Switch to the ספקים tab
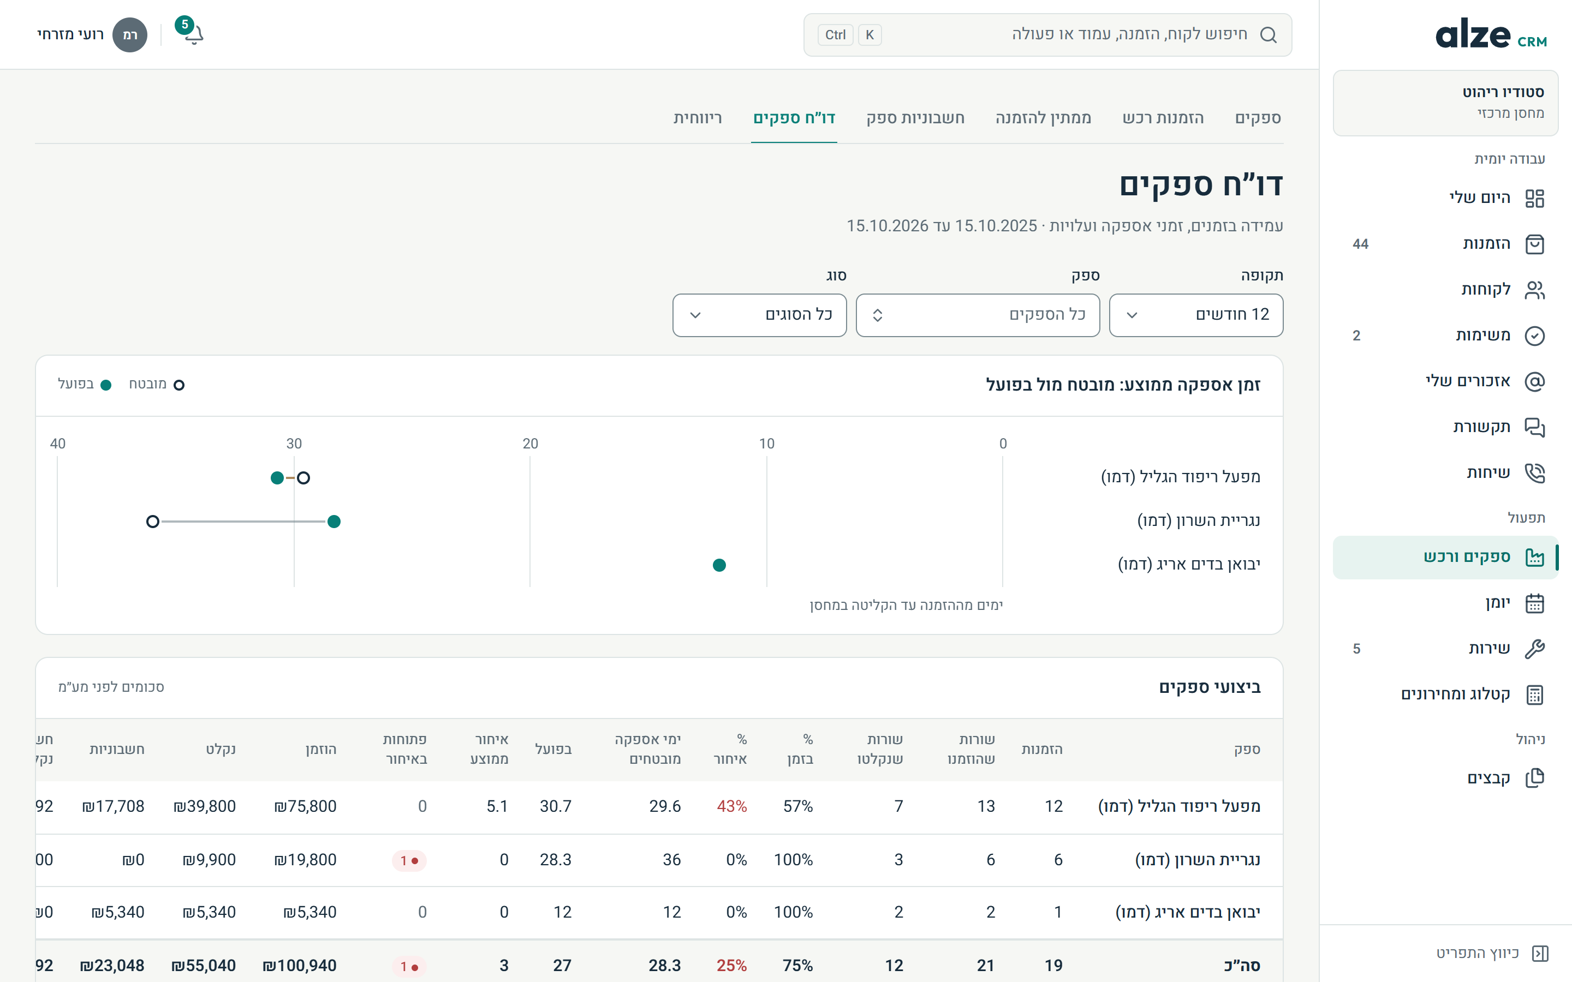1572x982 pixels. (x=1258, y=118)
